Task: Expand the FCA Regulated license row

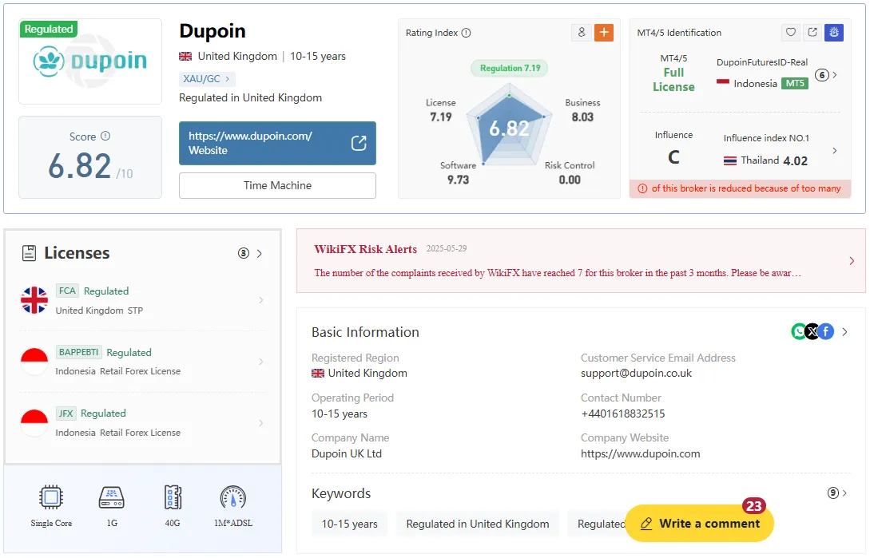Action: 142,300
